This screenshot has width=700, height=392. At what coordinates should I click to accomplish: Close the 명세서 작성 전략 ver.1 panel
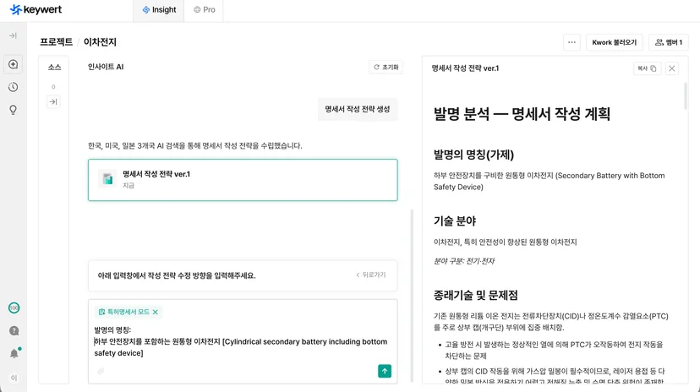tap(672, 68)
